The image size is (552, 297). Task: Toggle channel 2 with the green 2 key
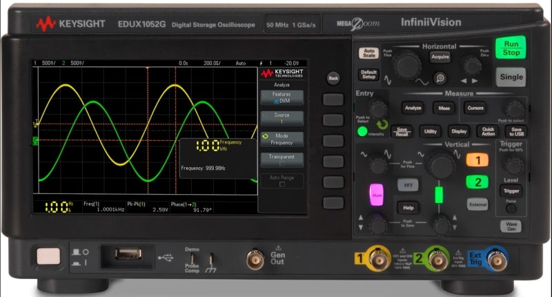[477, 182]
